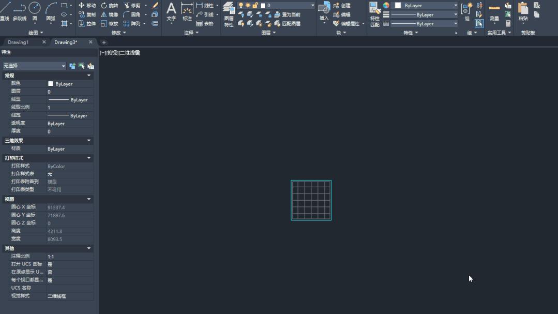
Task: Toggle PICKADD value icon in Properties palette
Action: (72, 66)
